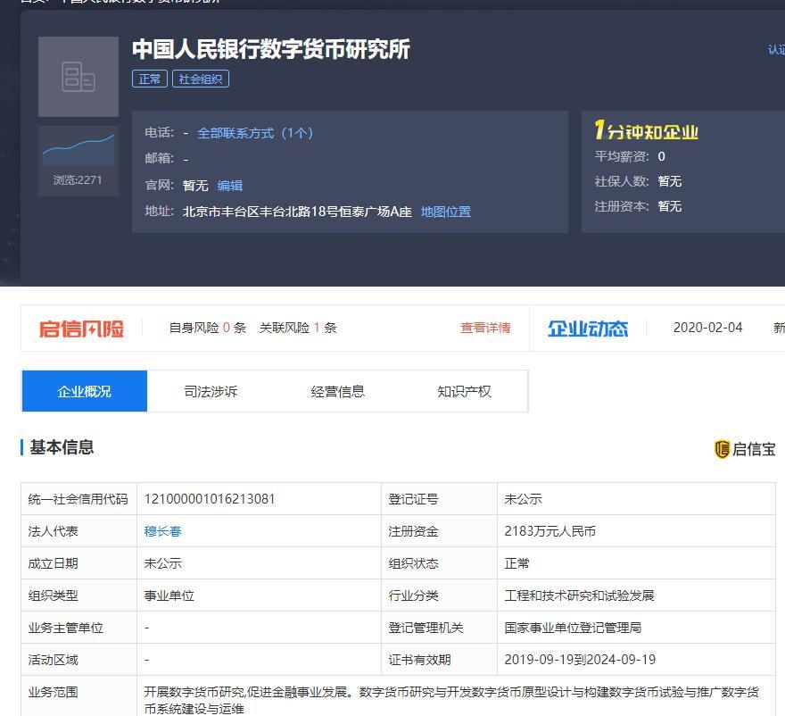Click the 业务范围 description text

(x=451, y=700)
